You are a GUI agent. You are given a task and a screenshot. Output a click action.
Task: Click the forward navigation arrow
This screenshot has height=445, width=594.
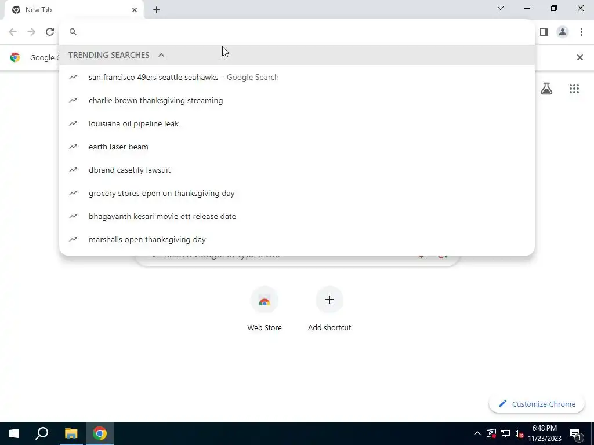(x=31, y=32)
